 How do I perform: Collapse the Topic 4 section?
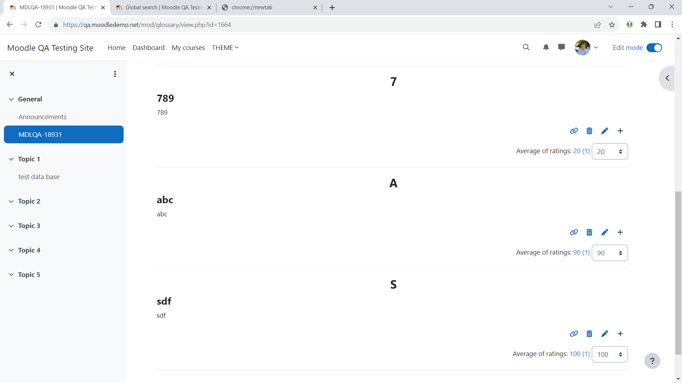tap(11, 250)
